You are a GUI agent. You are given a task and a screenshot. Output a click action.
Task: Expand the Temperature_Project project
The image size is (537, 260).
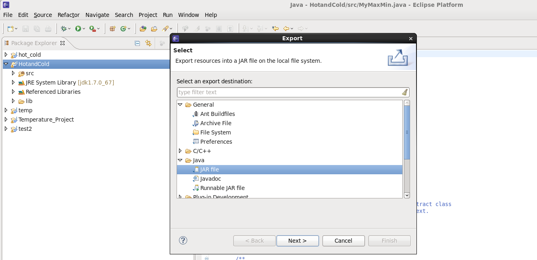(6, 120)
